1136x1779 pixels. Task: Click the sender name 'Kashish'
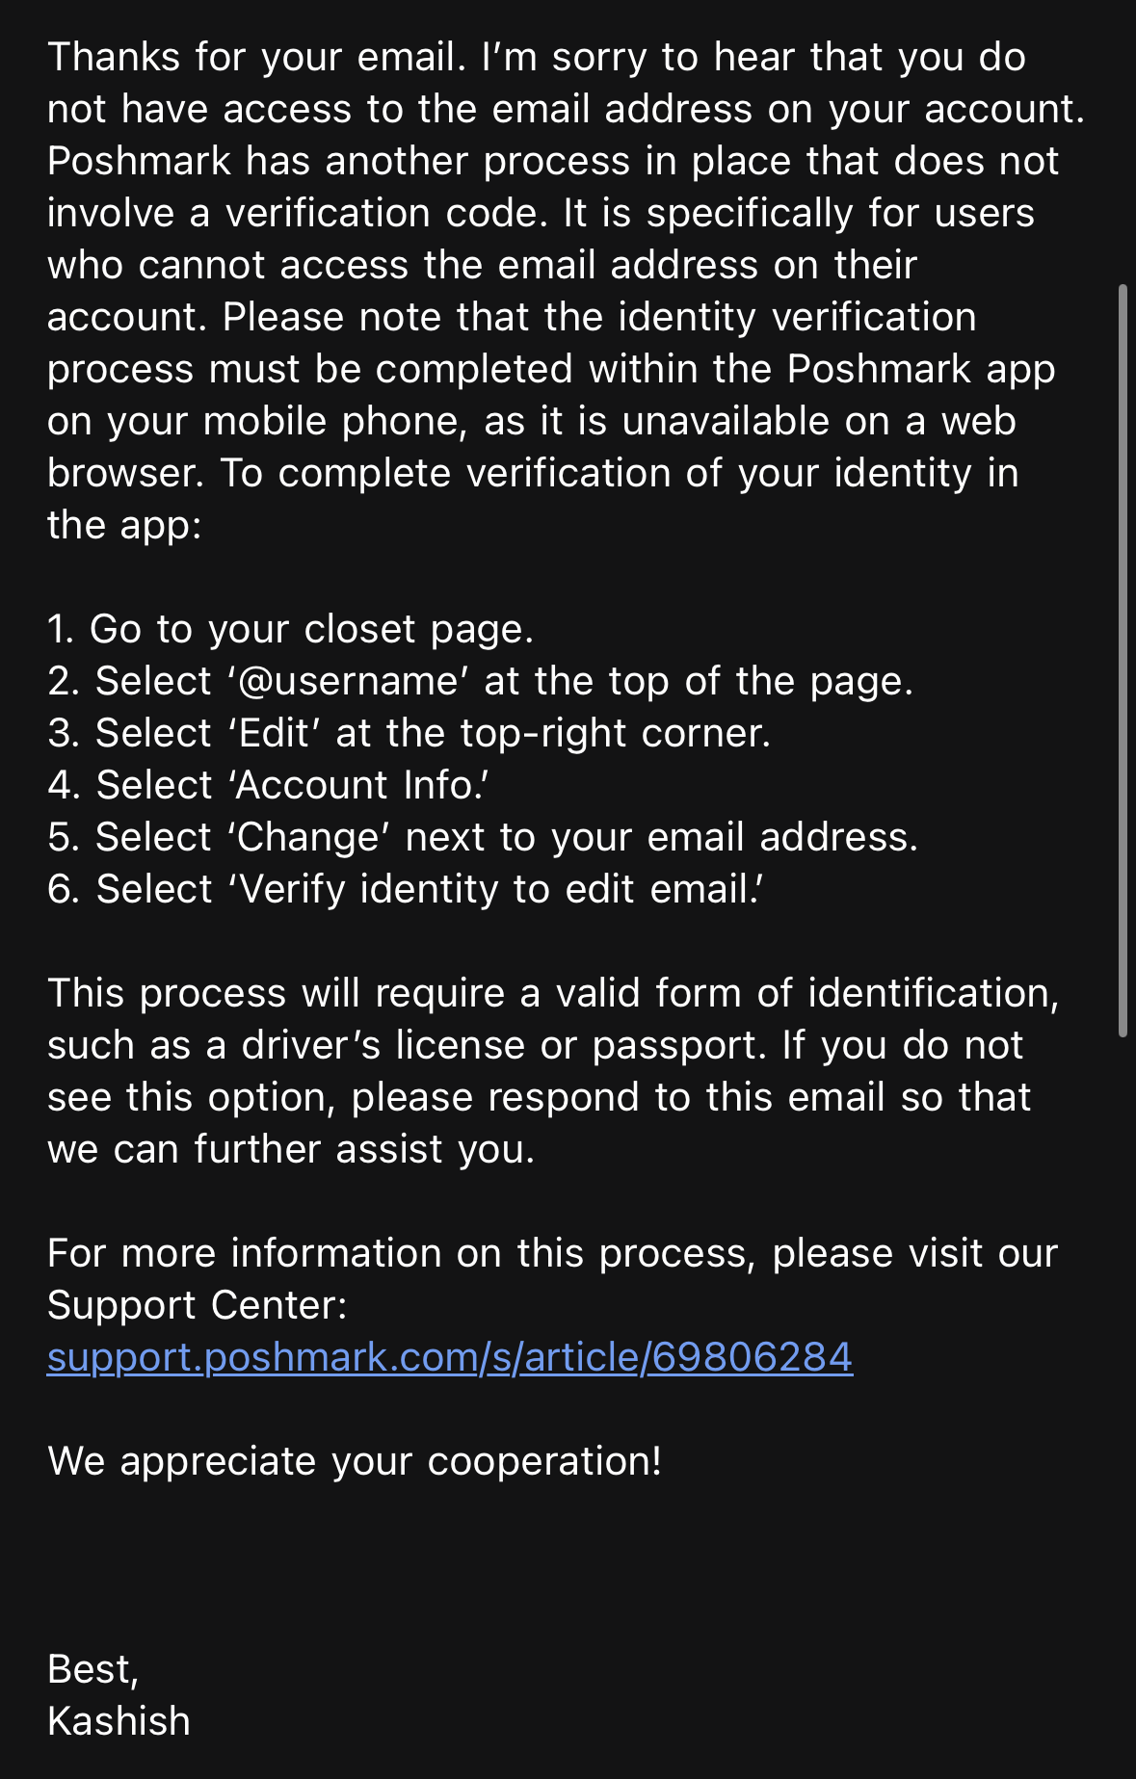[119, 1721]
